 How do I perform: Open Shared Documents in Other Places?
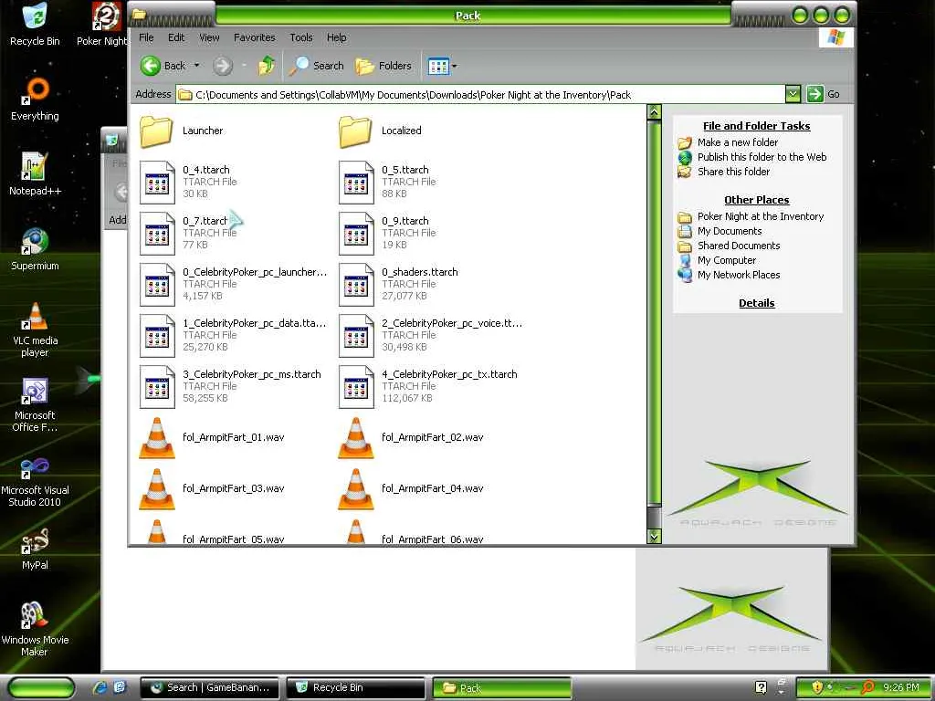click(x=738, y=246)
